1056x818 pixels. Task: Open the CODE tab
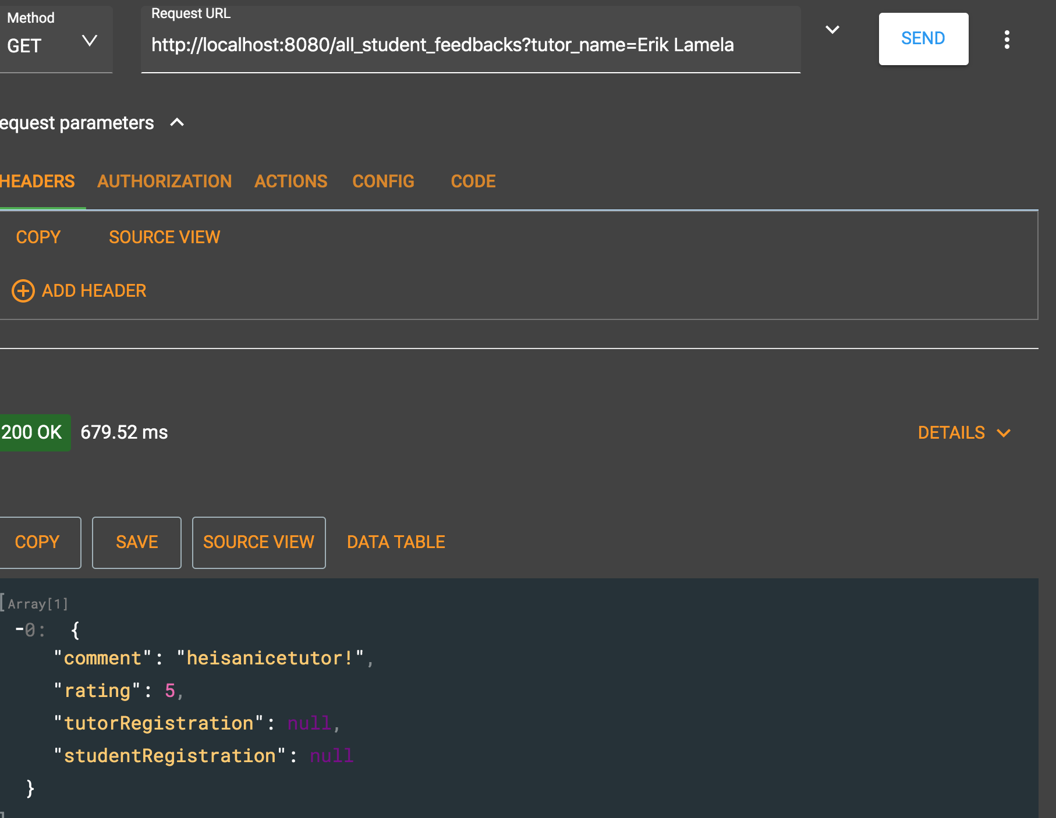473,182
